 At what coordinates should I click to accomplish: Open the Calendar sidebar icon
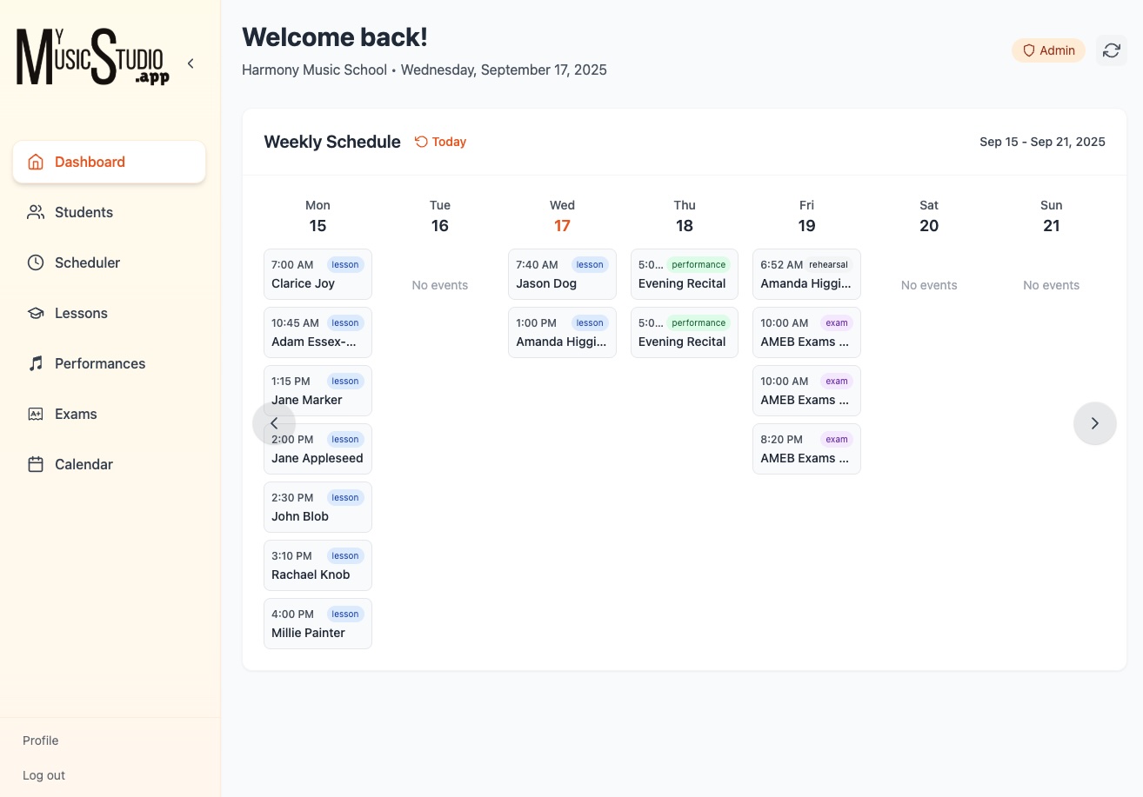coord(36,464)
